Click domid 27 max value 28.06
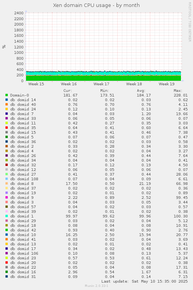The image size is (193, 290). coord(182,174)
